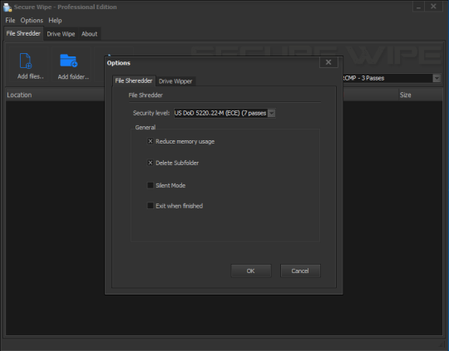Click the Cancel button
The height and width of the screenshot is (351, 449).
[x=300, y=271]
